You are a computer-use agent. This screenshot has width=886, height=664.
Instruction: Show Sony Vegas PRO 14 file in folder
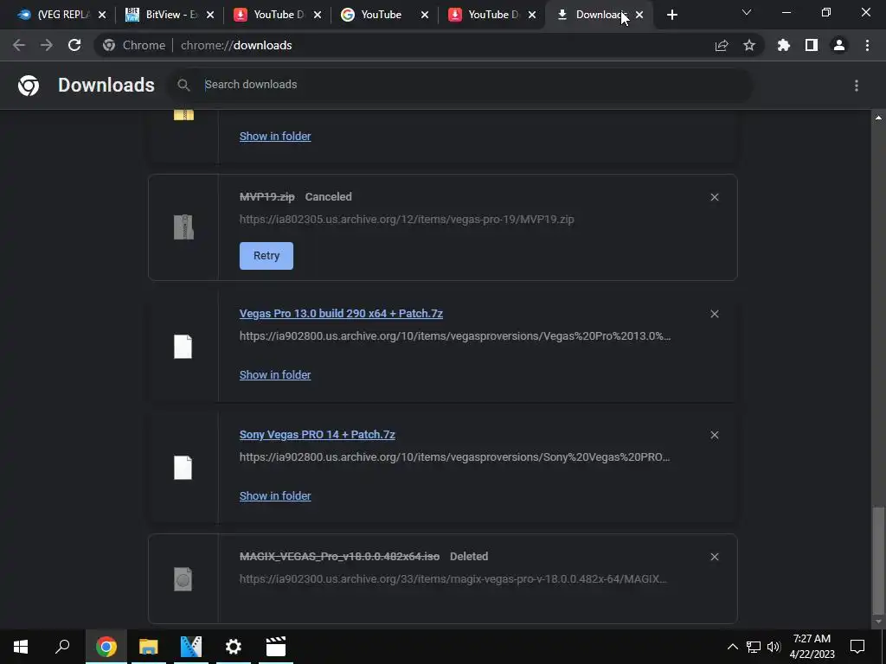275,495
